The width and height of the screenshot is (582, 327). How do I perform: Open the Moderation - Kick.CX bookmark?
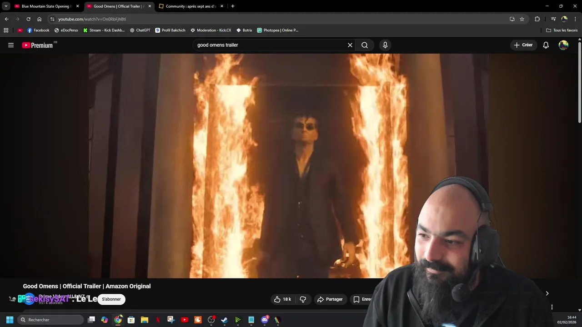[x=211, y=30]
